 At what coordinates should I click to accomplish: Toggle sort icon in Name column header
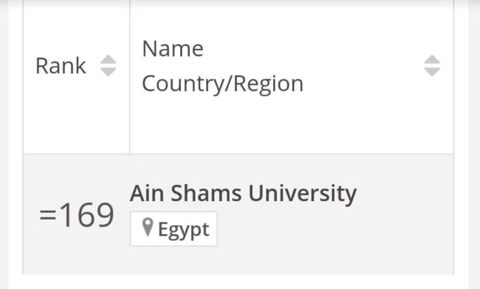point(433,66)
